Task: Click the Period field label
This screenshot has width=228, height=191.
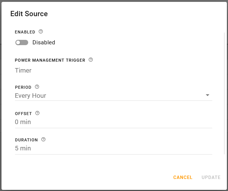Action: [23, 87]
